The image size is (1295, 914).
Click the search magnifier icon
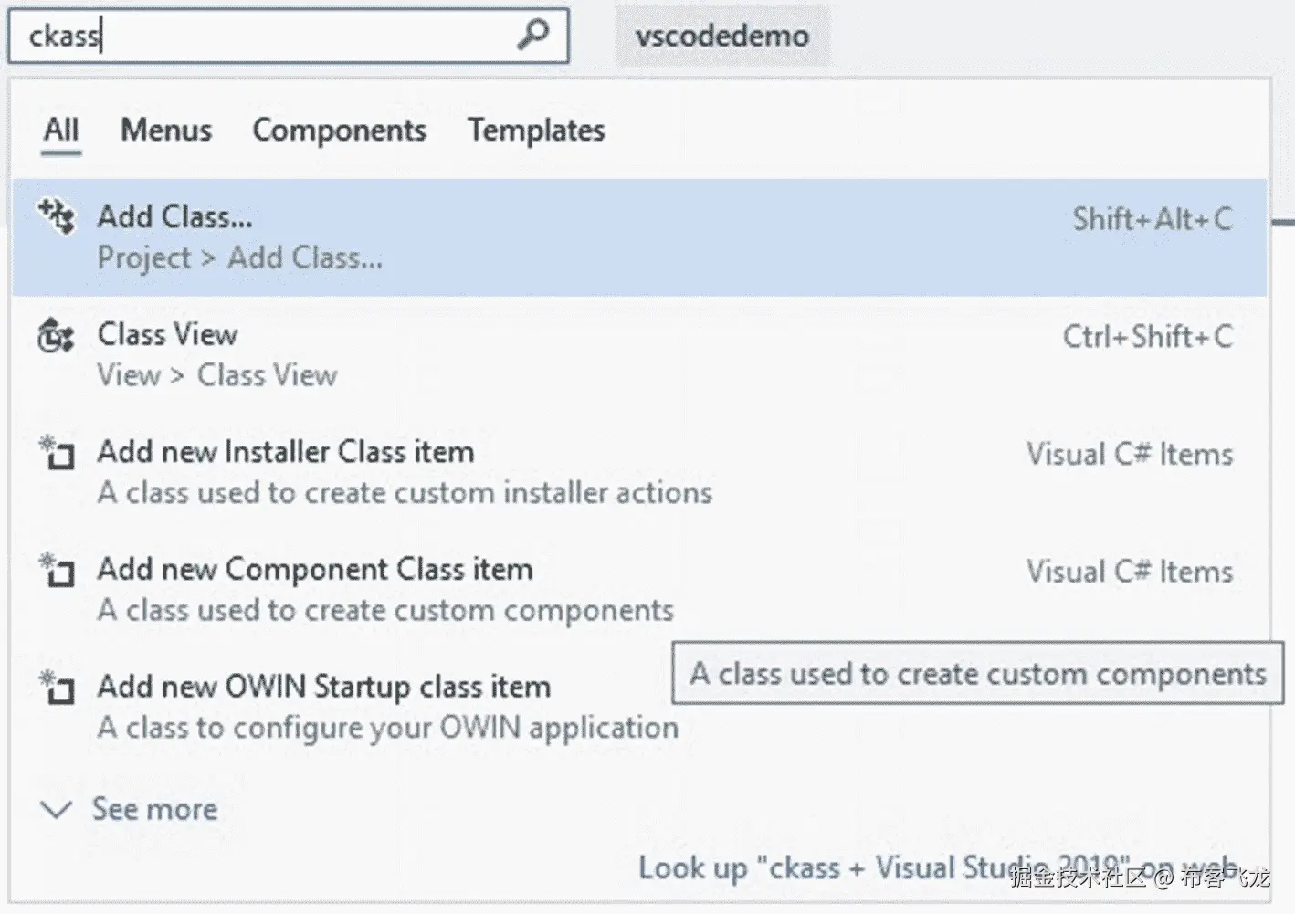(533, 35)
